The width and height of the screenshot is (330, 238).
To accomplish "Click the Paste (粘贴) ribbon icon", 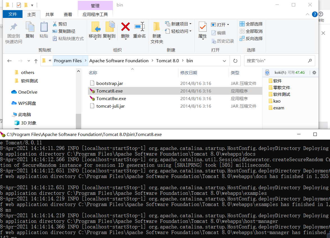I will pyautogui.click(x=44, y=27).
